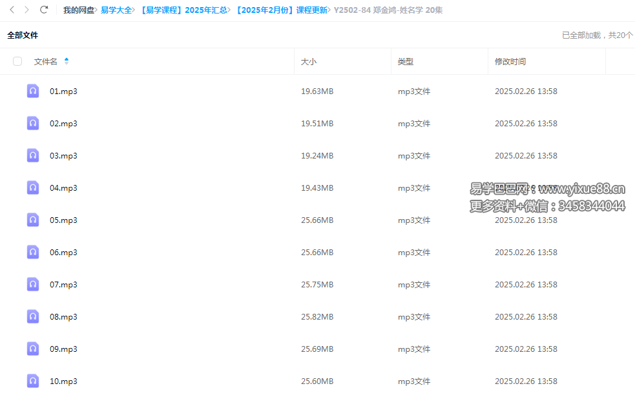
Task: Click the forward navigation arrow
Action: point(26,10)
